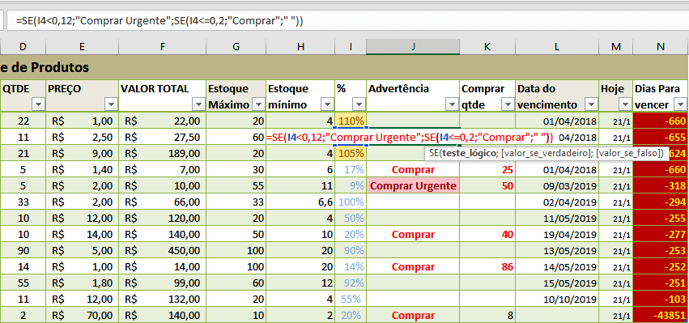Select the Comprar qtde cell showing 86
This screenshot has height=323, width=689.
(487, 267)
